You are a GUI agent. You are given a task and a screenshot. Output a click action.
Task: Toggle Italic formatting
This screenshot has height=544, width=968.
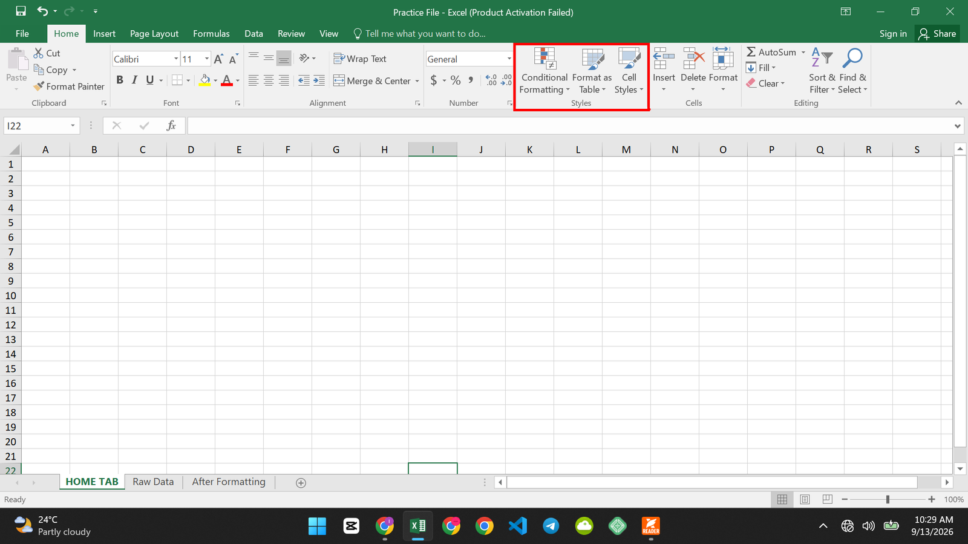pyautogui.click(x=134, y=80)
